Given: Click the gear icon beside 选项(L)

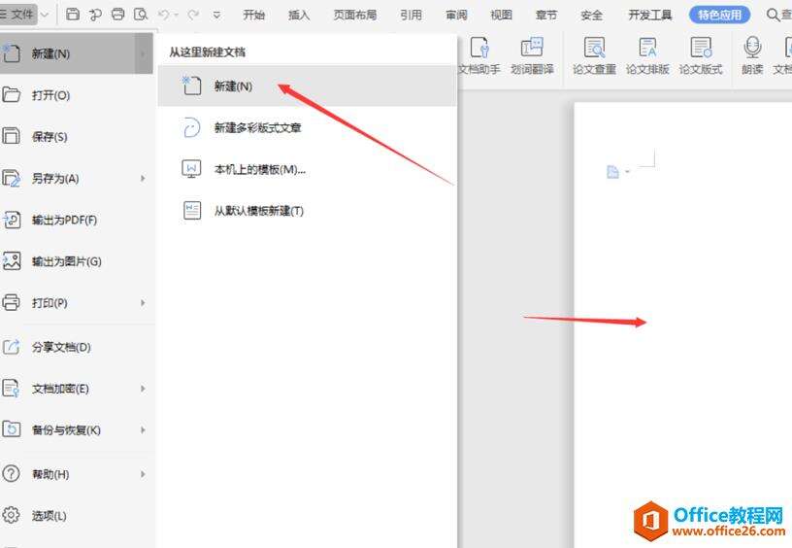Looking at the screenshot, I should pos(11,515).
